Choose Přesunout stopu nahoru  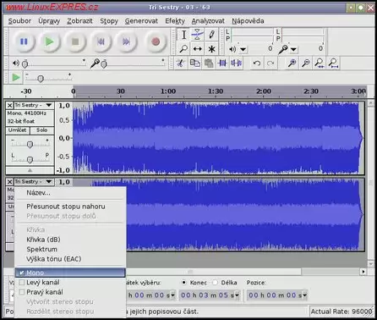click(70, 207)
